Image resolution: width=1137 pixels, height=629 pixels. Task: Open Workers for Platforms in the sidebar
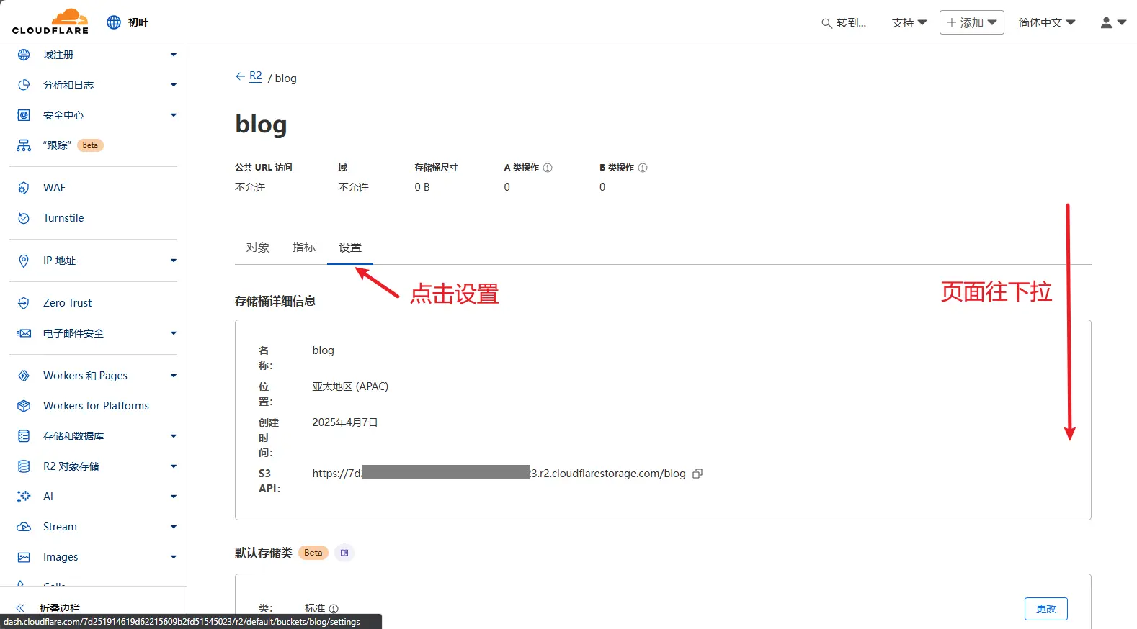point(96,406)
